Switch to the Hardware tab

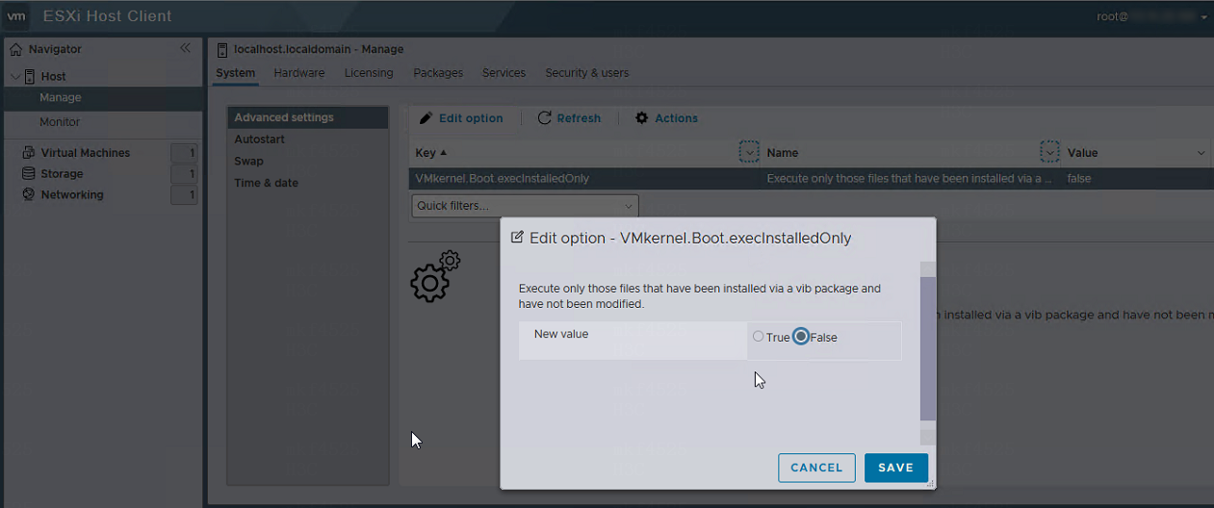(298, 73)
